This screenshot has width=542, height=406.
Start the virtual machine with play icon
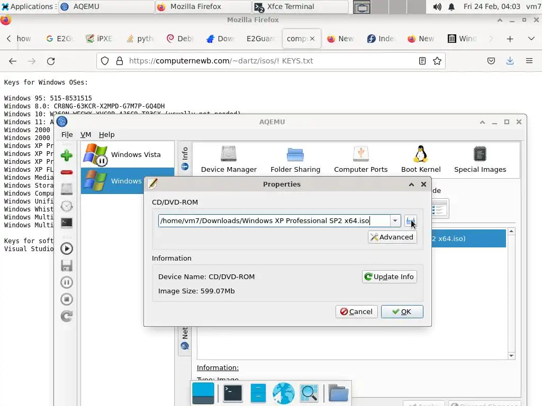[x=66, y=248]
